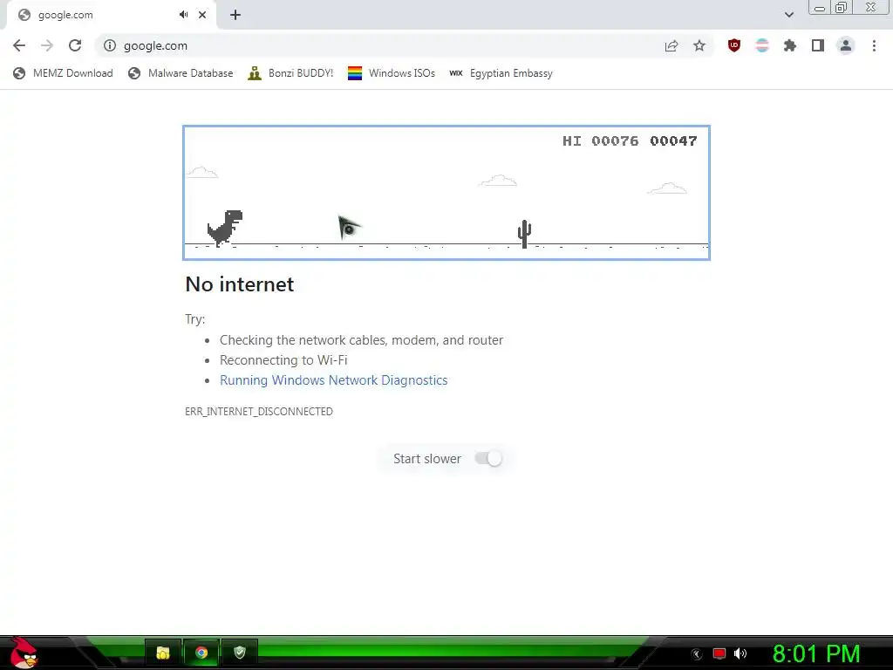This screenshot has height=670, width=893.
Task: Open the Angry Birds start button
Action: 24,653
